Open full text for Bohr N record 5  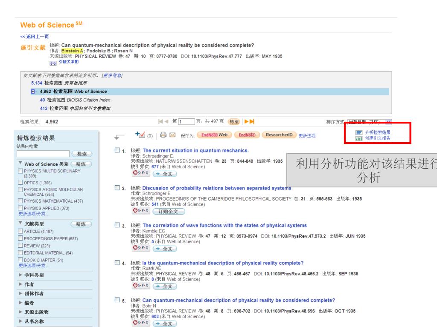[165, 324]
